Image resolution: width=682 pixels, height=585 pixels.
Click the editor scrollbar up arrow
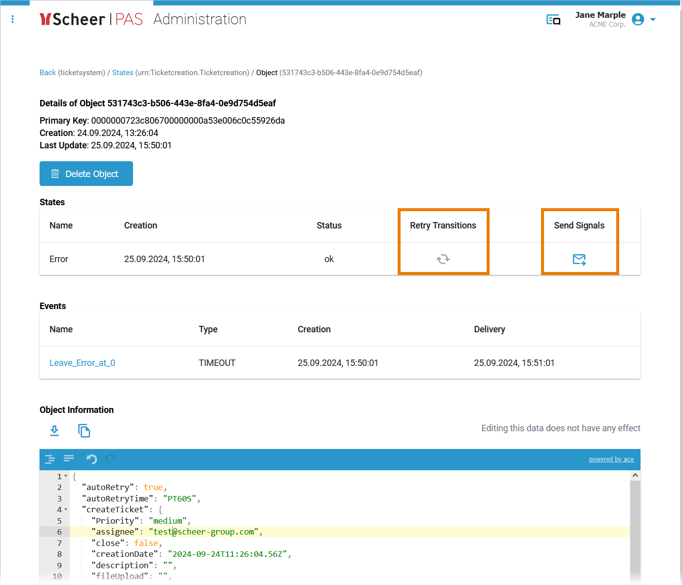coord(635,475)
